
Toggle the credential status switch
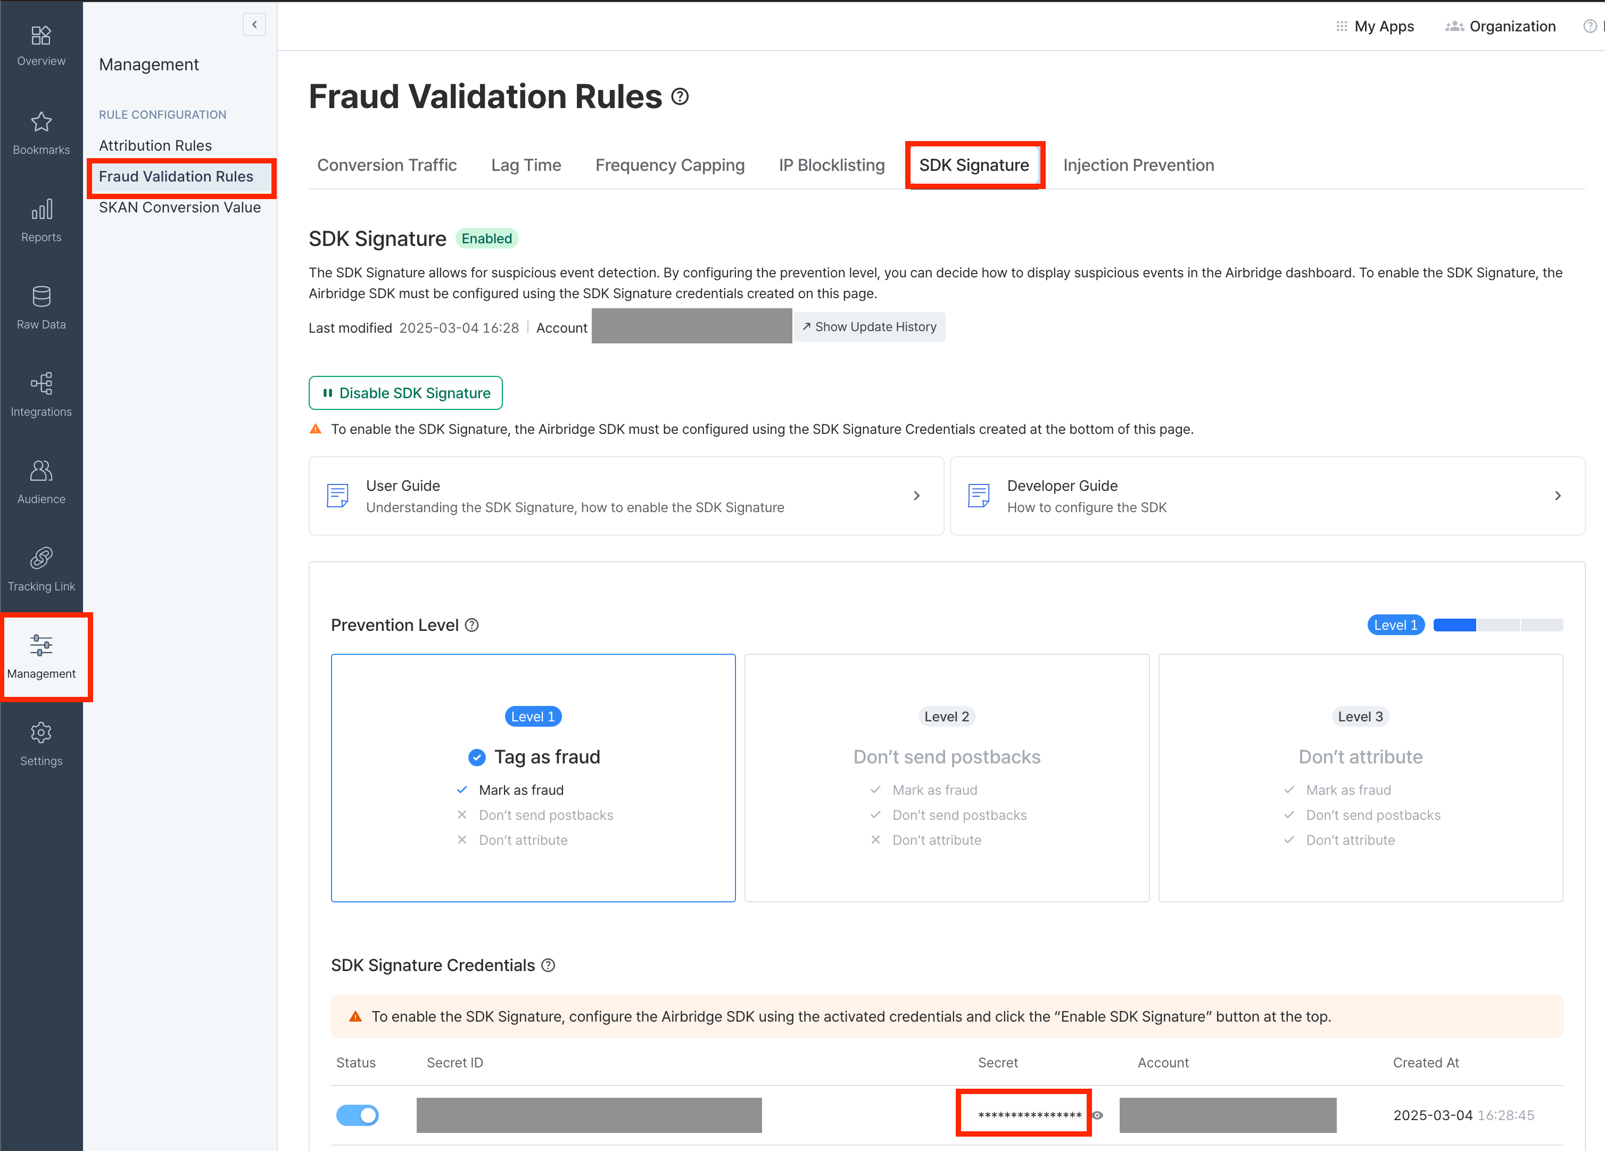358,1115
